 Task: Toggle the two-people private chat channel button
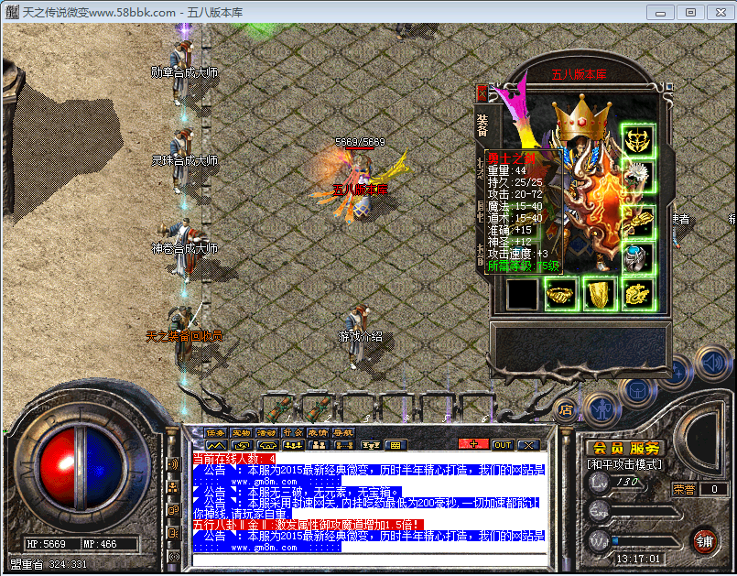tap(319, 445)
